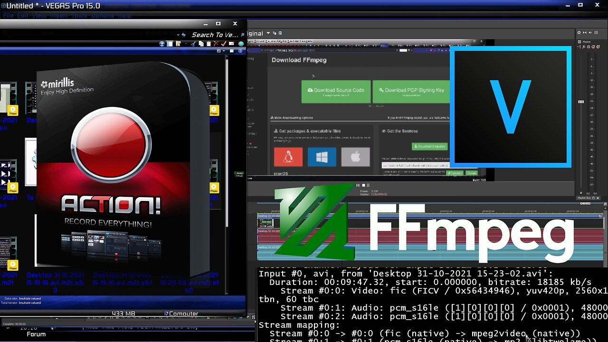Toggle the dim output speaker icon

click(x=590, y=32)
